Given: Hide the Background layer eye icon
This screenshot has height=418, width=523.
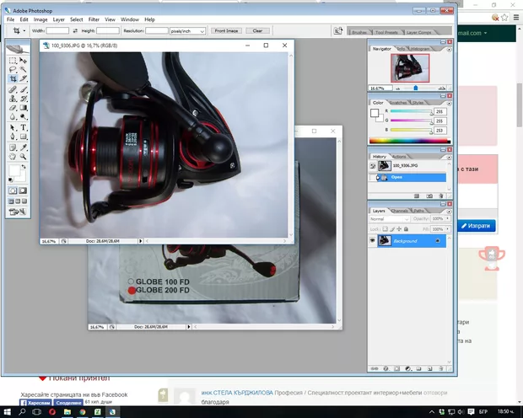Looking at the screenshot, I should point(373,241).
